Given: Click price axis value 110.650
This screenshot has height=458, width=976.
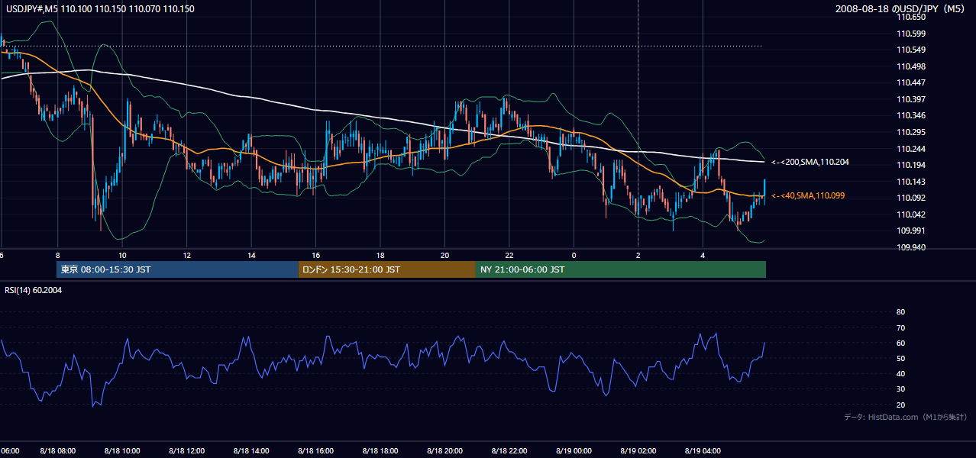Looking at the screenshot, I should pos(913,17).
